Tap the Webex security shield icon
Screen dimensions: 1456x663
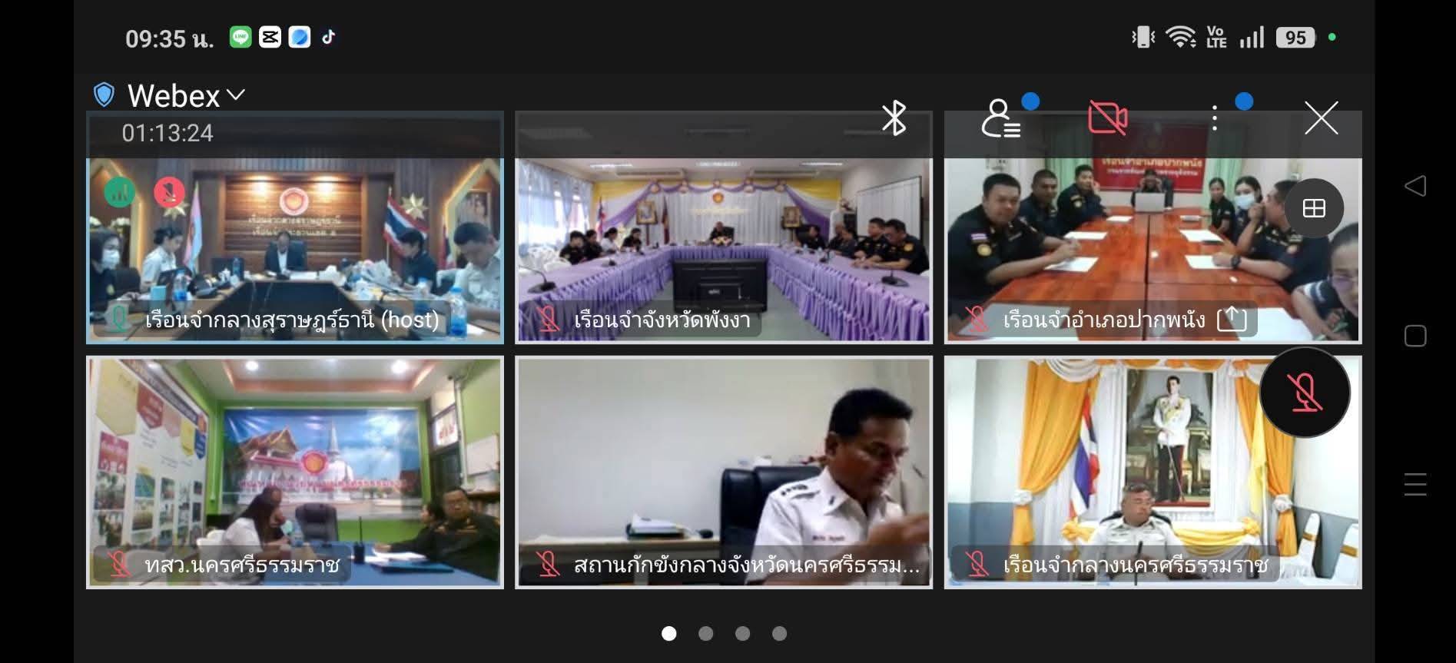coord(104,95)
